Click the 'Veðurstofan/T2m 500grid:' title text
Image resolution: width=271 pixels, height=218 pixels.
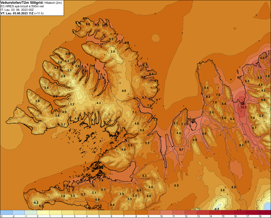(22, 2)
